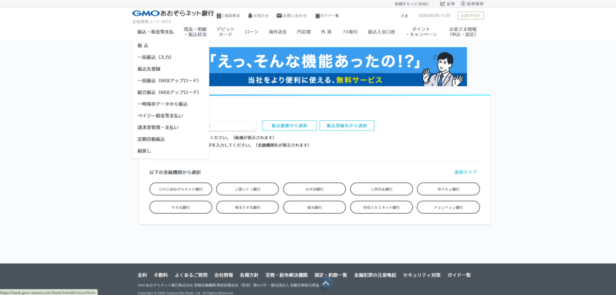Viewport: 616px width, 295px height.
Task: Open the 海外送金 menu
Action: [278, 32]
